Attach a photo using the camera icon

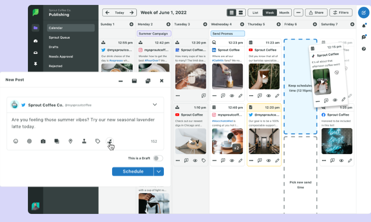[x=43, y=141]
